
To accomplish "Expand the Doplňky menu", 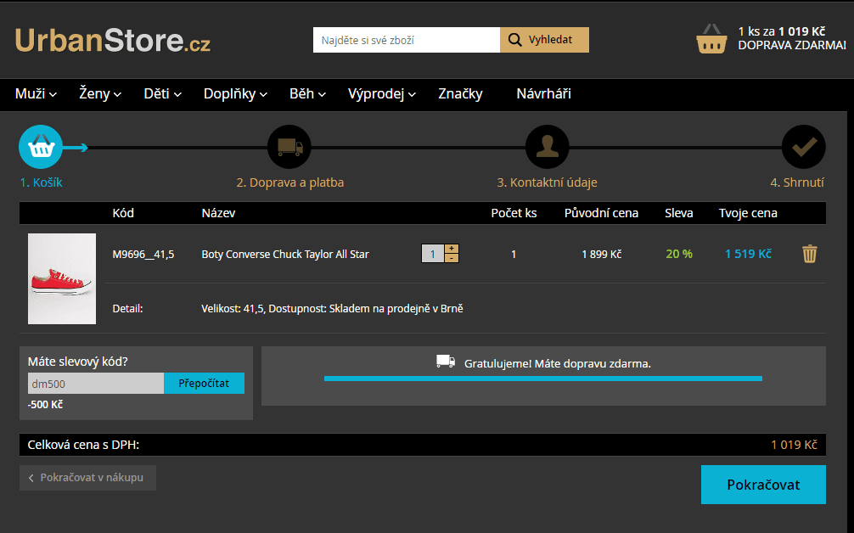I will (x=235, y=93).
